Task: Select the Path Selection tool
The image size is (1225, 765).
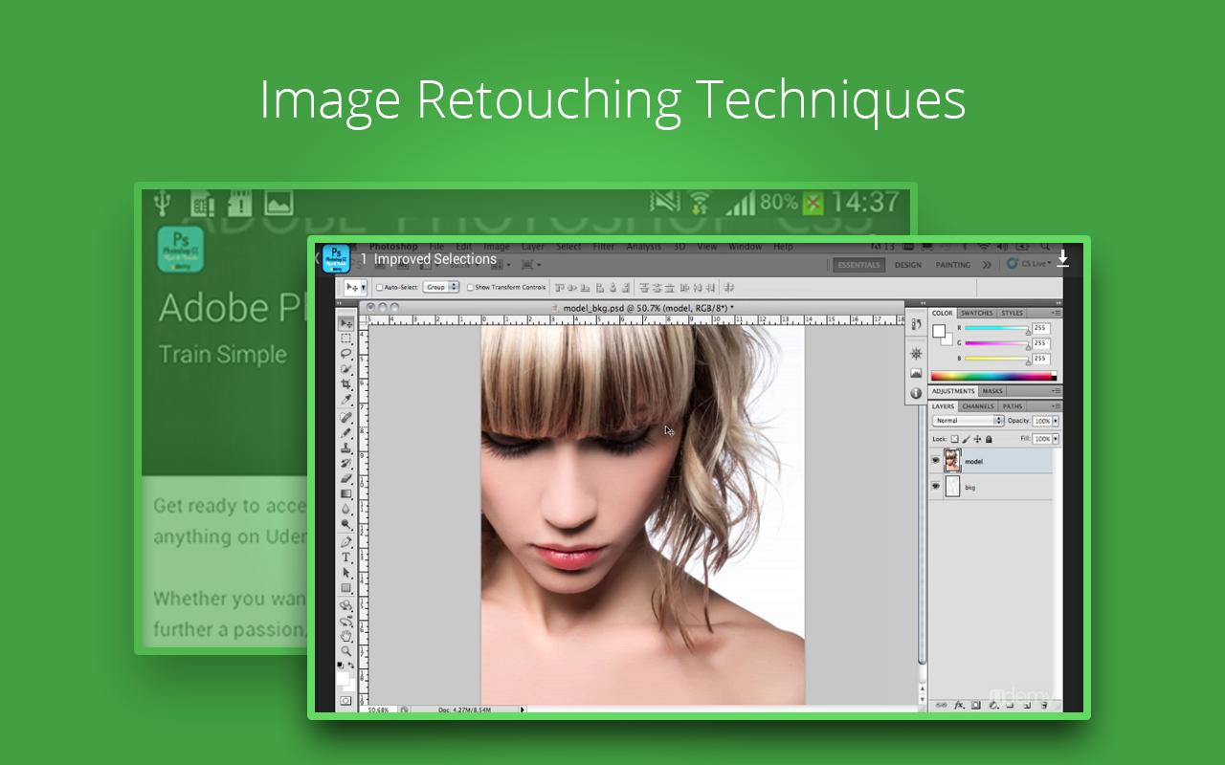Action: (x=345, y=573)
